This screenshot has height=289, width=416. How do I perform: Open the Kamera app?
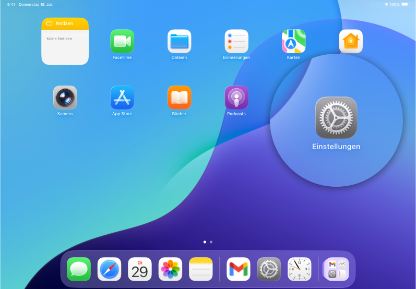click(x=65, y=98)
